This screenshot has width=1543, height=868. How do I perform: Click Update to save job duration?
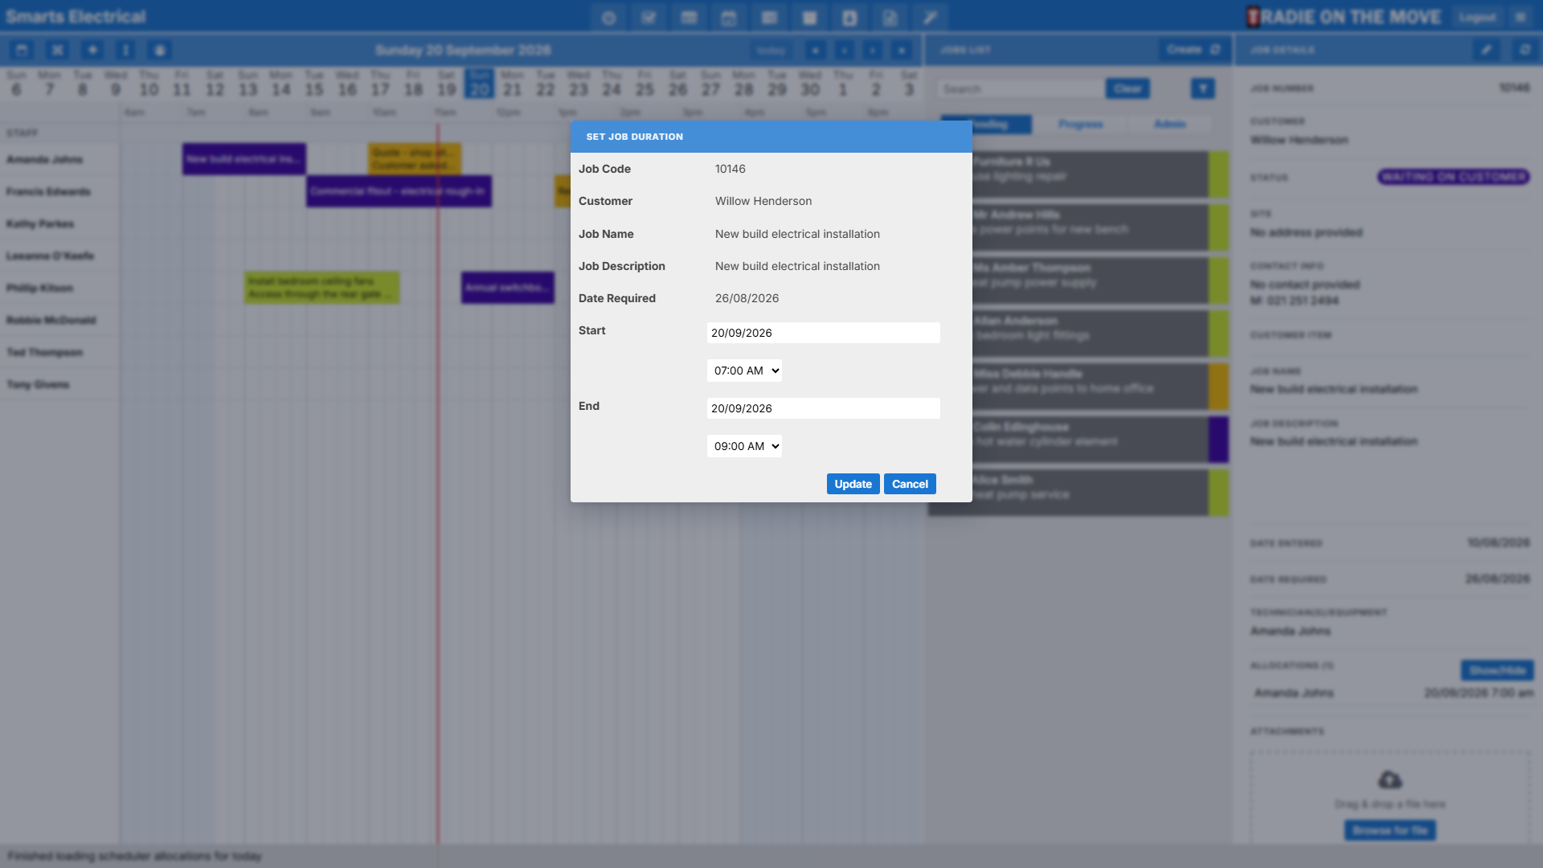click(853, 484)
